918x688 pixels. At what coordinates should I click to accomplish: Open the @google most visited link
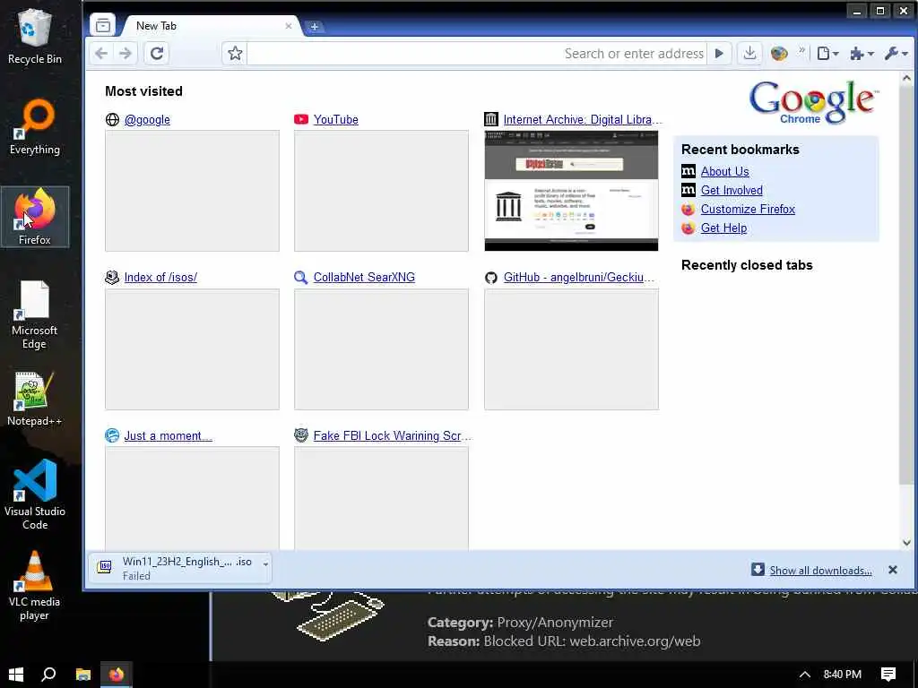(x=147, y=119)
